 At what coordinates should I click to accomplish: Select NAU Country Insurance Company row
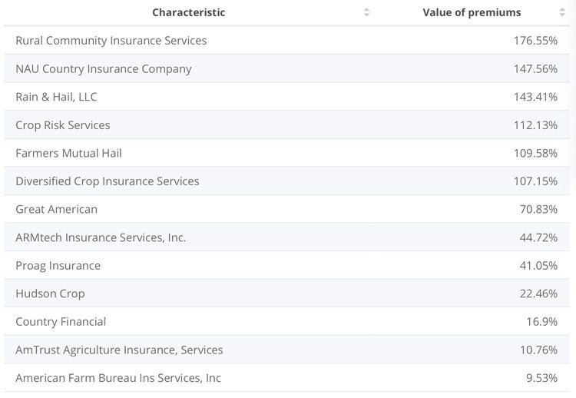104,69
